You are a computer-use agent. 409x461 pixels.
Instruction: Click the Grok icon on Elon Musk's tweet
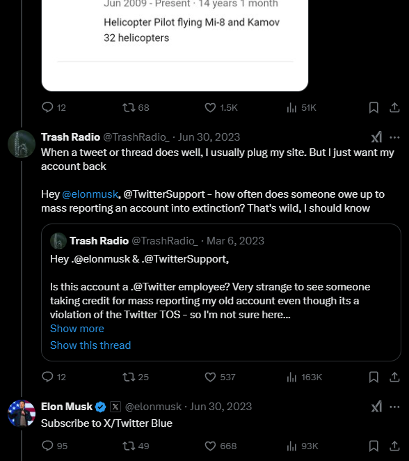(377, 407)
